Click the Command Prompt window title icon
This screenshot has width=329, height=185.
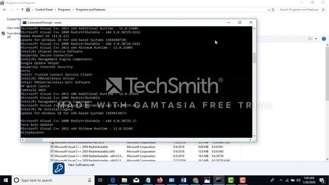(x=25, y=23)
